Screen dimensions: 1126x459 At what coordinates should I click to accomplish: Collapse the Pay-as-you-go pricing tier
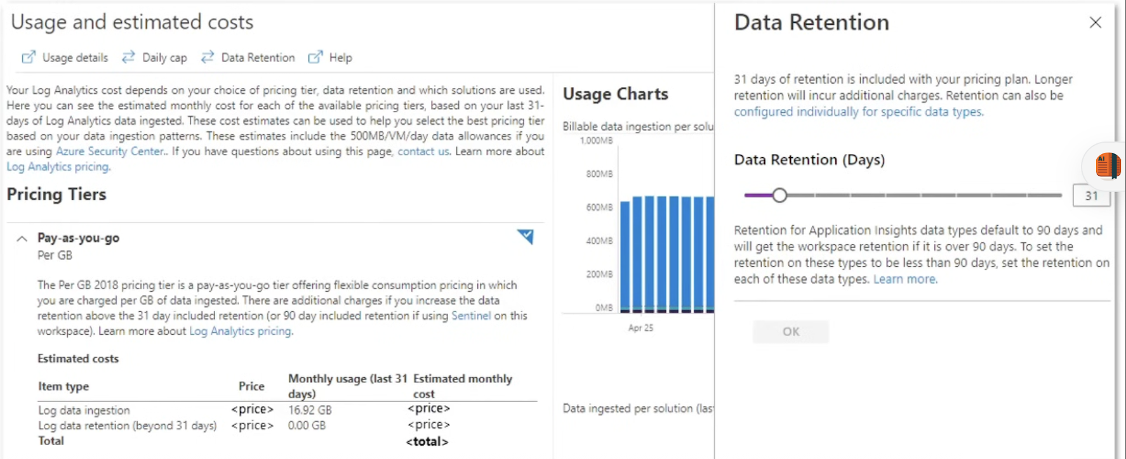(x=22, y=239)
